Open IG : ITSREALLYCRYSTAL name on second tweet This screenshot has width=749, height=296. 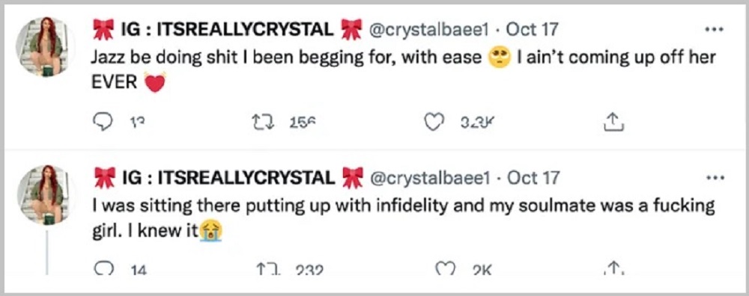(226, 178)
